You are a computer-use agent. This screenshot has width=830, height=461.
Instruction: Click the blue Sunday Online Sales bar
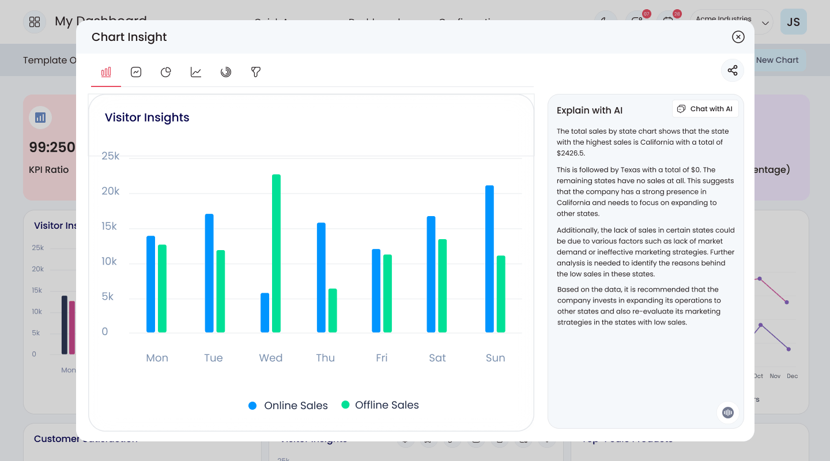(x=489, y=259)
